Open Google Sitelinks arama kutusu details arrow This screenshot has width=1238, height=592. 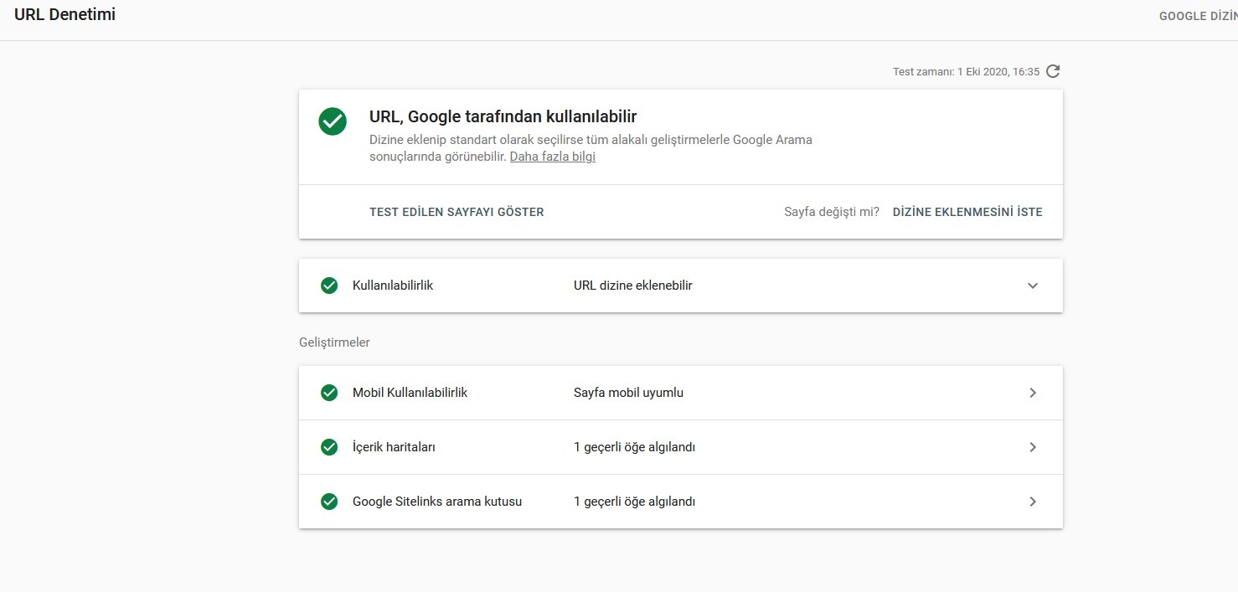coord(1033,502)
